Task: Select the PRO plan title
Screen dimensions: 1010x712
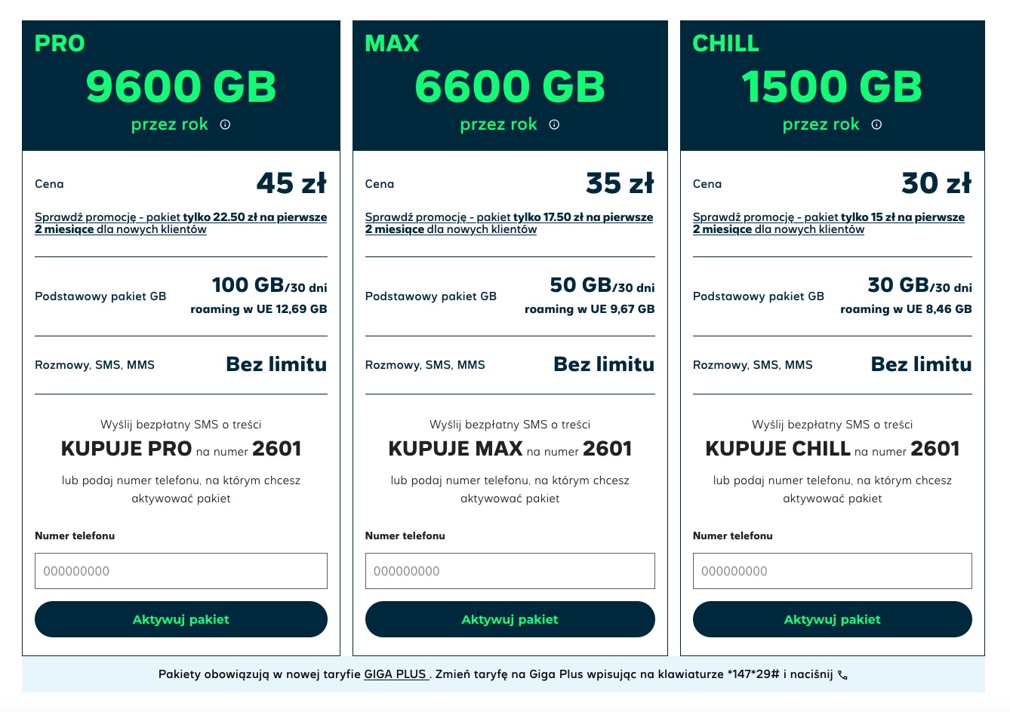Action: coord(60,44)
